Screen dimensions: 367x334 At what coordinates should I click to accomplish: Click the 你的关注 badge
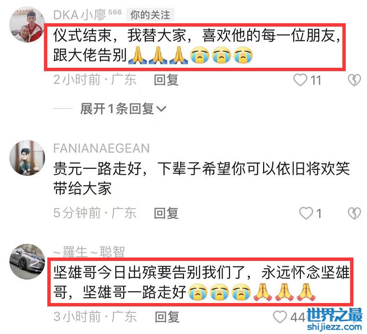click(x=150, y=15)
